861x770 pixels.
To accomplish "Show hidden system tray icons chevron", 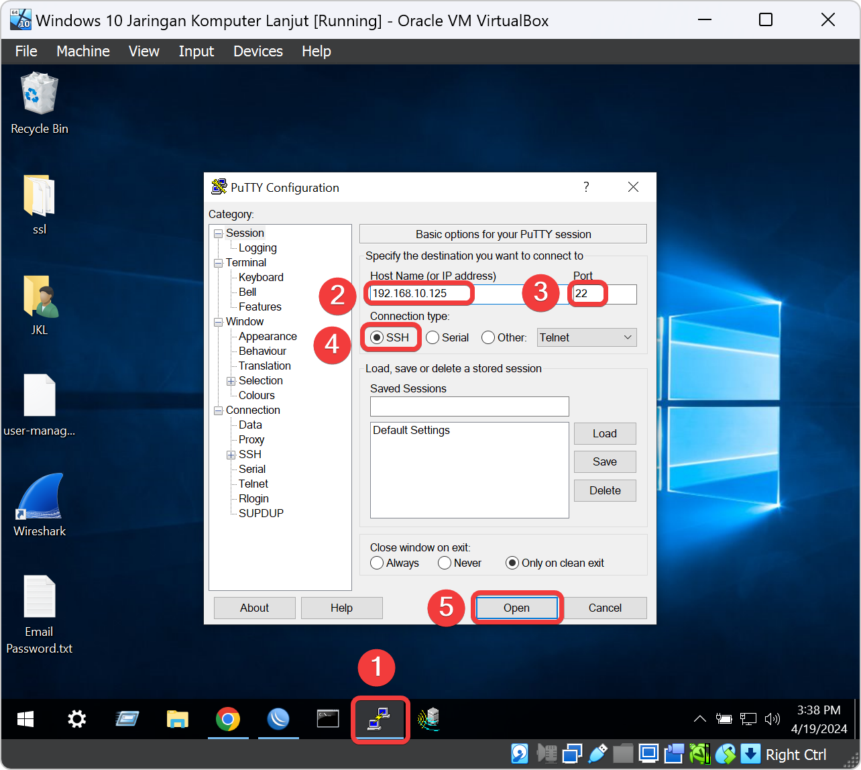I will [699, 719].
